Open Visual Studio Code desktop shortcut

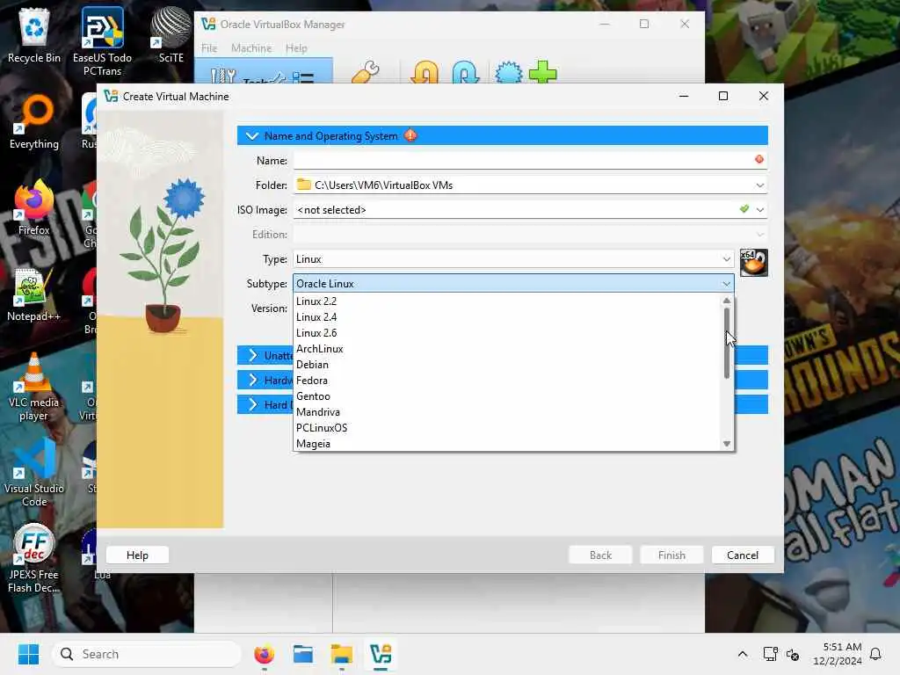[34, 473]
